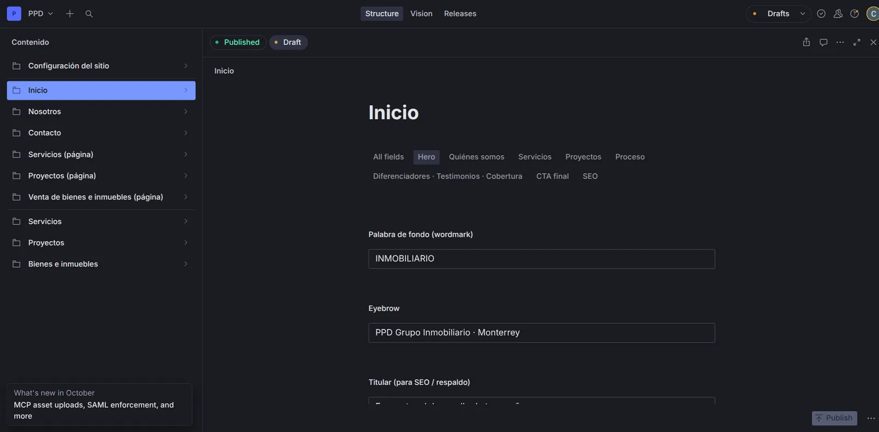This screenshot has width=879, height=432.
Task: Click folder icon beside Nosotros
Action: point(16,111)
